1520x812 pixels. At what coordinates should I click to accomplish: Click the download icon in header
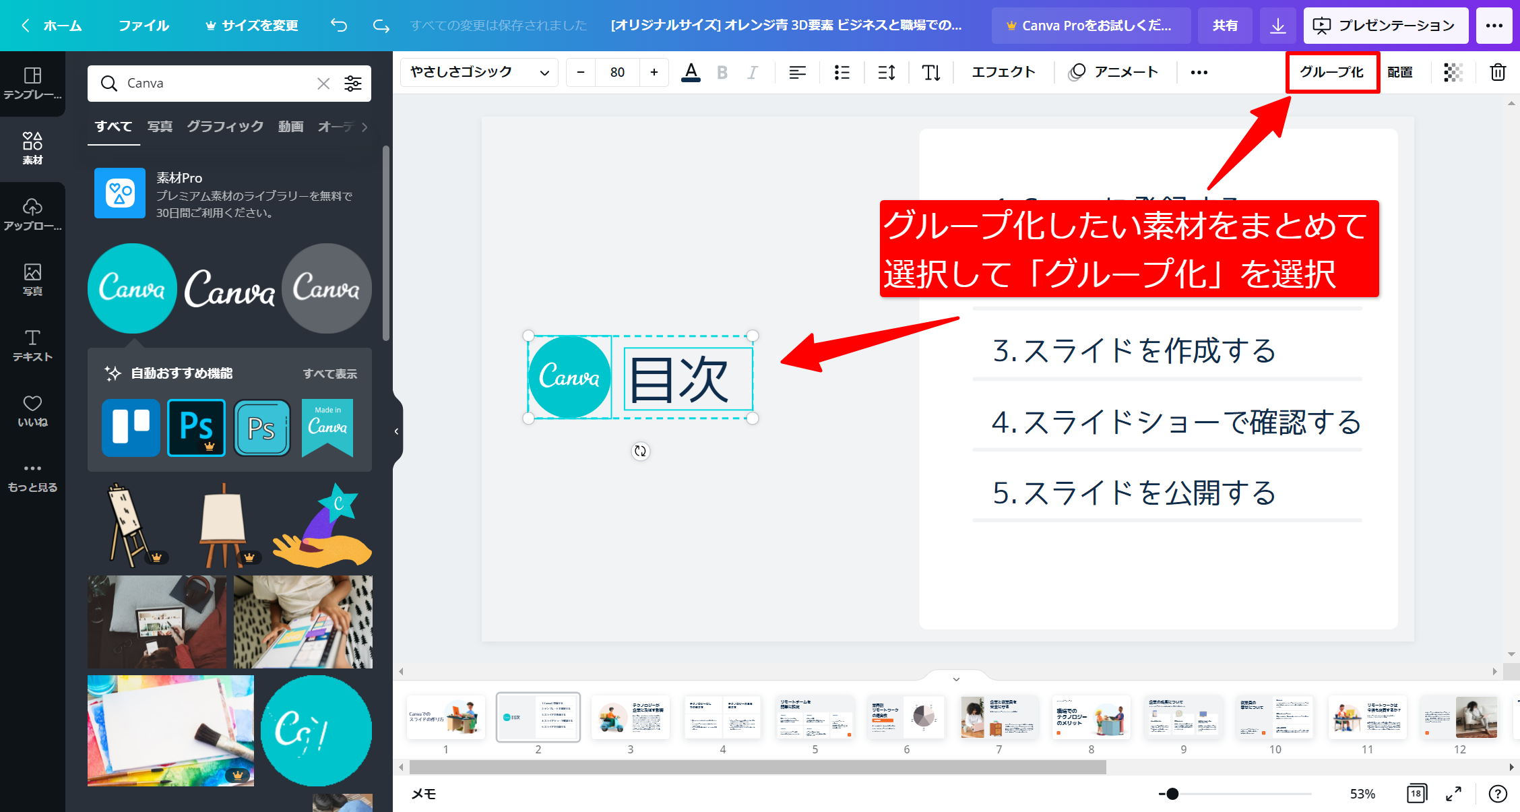pos(1277,26)
